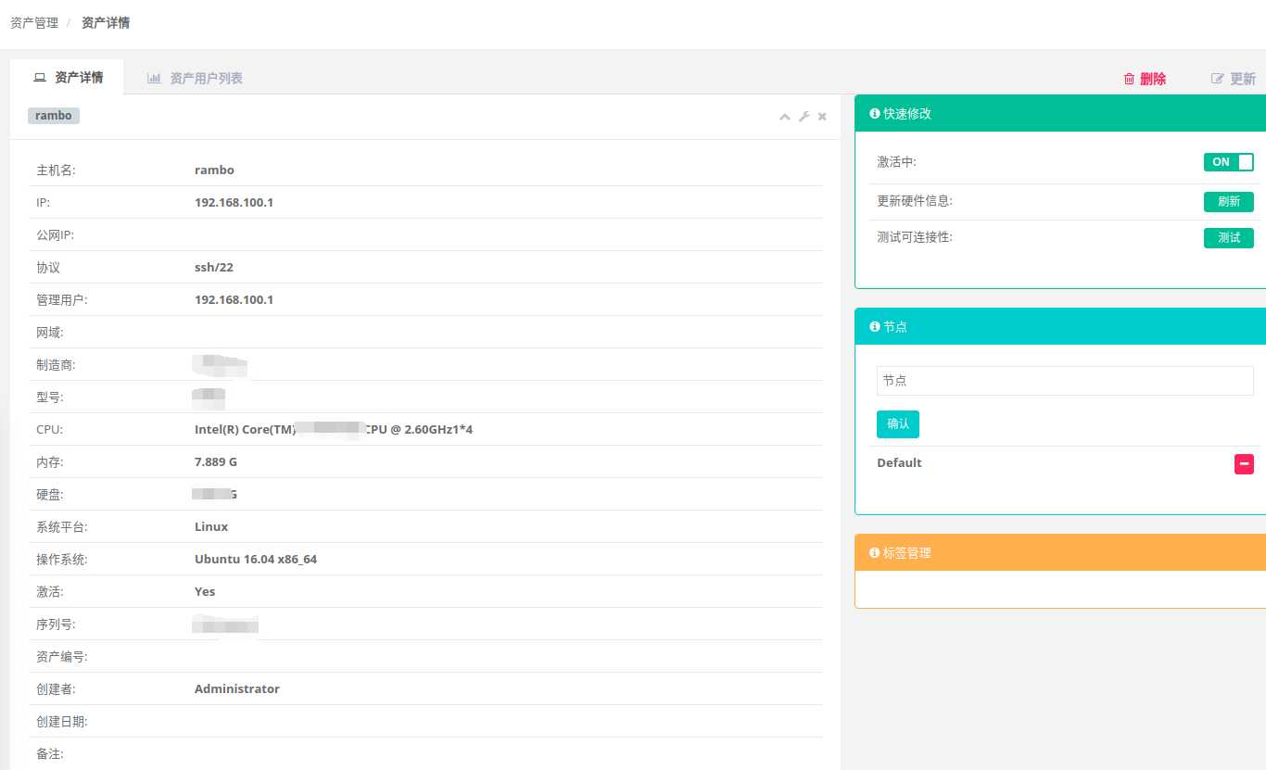Click the hostname value rambo in the 主机名 row
Image resolution: width=1266 pixels, height=770 pixels.
point(214,170)
